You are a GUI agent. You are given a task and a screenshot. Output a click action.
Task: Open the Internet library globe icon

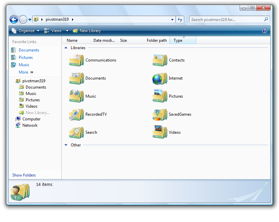[160, 79]
